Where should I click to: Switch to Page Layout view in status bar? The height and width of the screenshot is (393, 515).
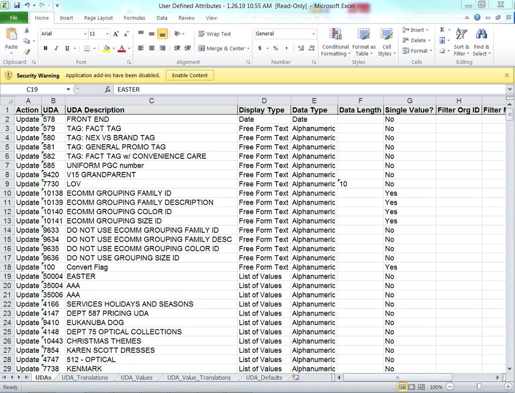[x=412, y=387]
